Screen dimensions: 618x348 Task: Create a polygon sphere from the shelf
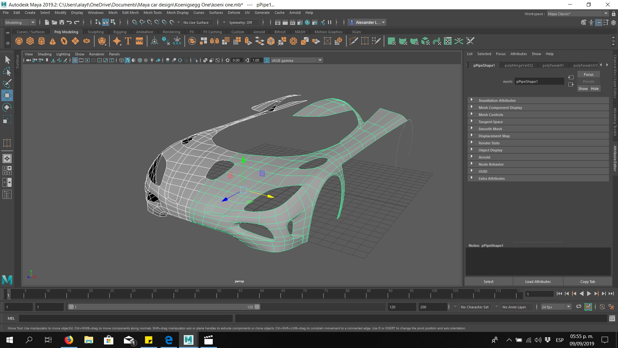19,41
